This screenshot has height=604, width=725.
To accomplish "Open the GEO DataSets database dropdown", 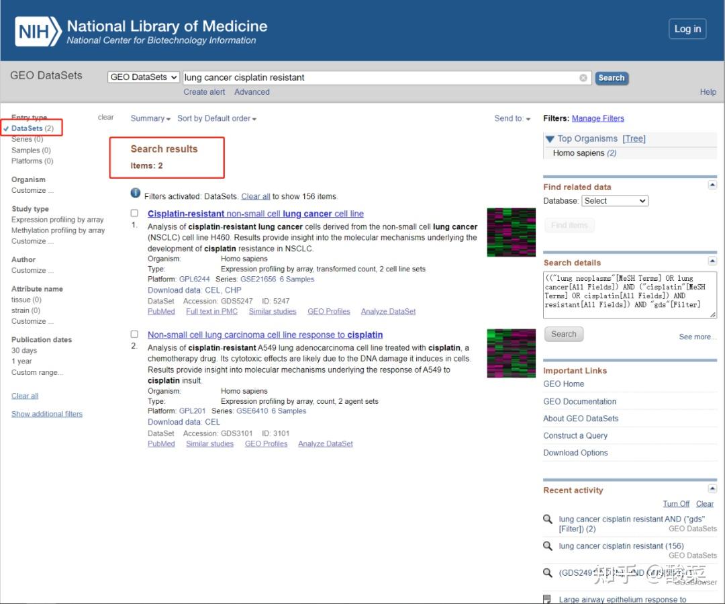I will click(144, 77).
